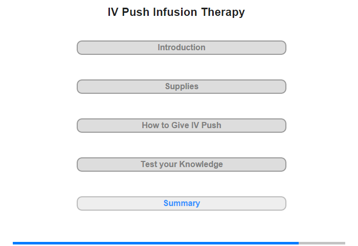
Task: Visit the first completed module, Introduction
Action: coord(181,48)
